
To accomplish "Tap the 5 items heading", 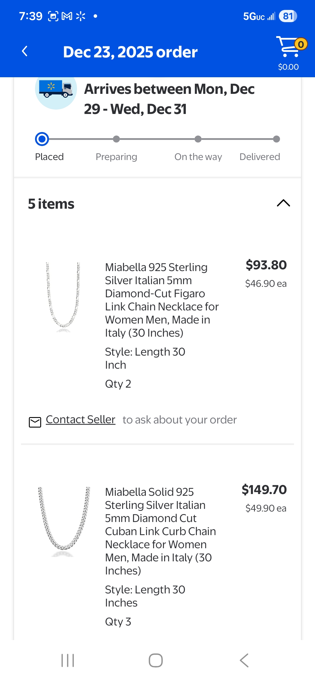I will click(51, 204).
